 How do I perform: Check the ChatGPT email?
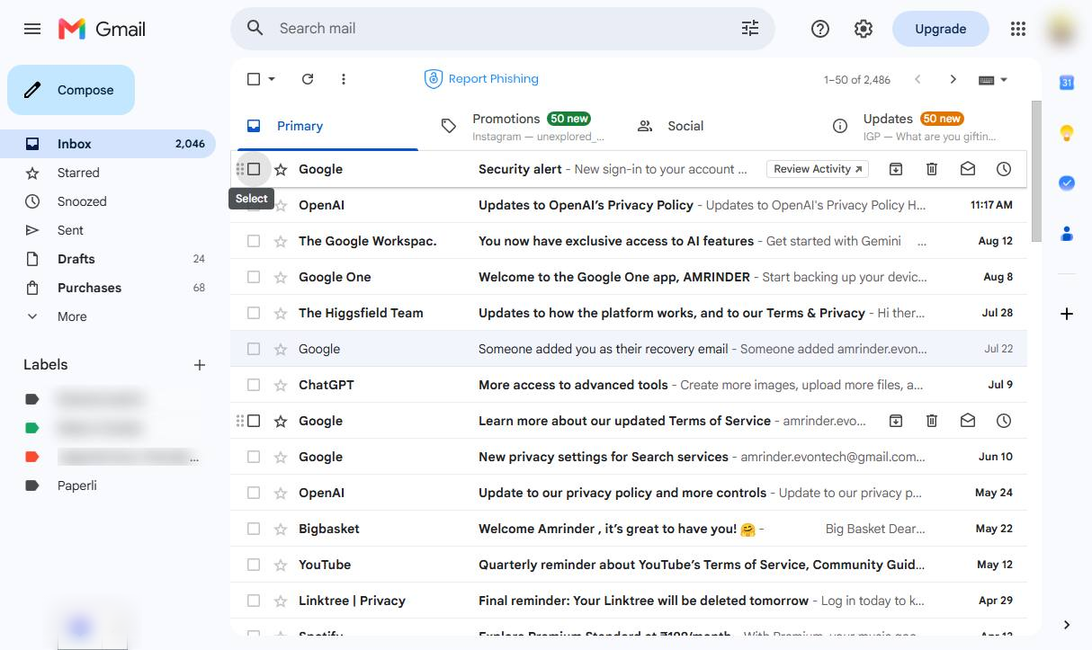(x=254, y=385)
